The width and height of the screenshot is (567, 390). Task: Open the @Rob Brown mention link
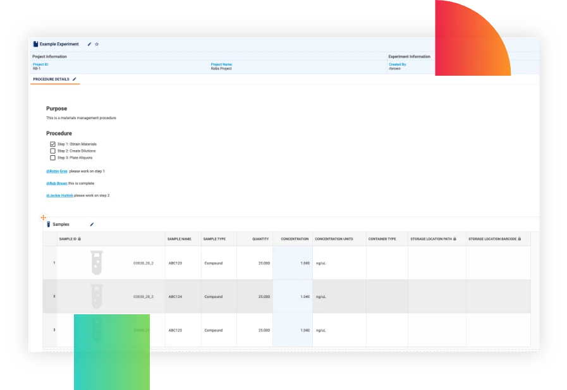[x=57, y=184]
